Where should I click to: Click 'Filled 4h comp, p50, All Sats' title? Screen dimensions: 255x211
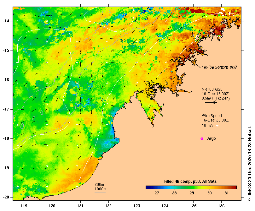(x=190, y=181)
